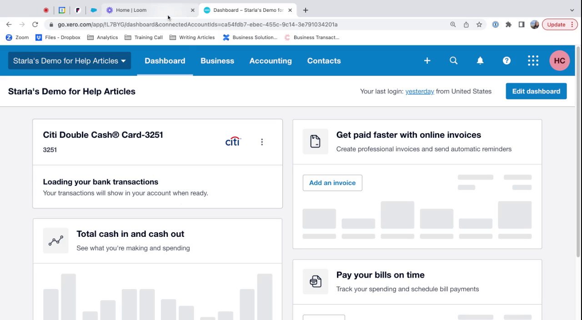The width and height of the screenshot is (582, 320).
Task: Open the Business menu
Action: pos(217,60)
